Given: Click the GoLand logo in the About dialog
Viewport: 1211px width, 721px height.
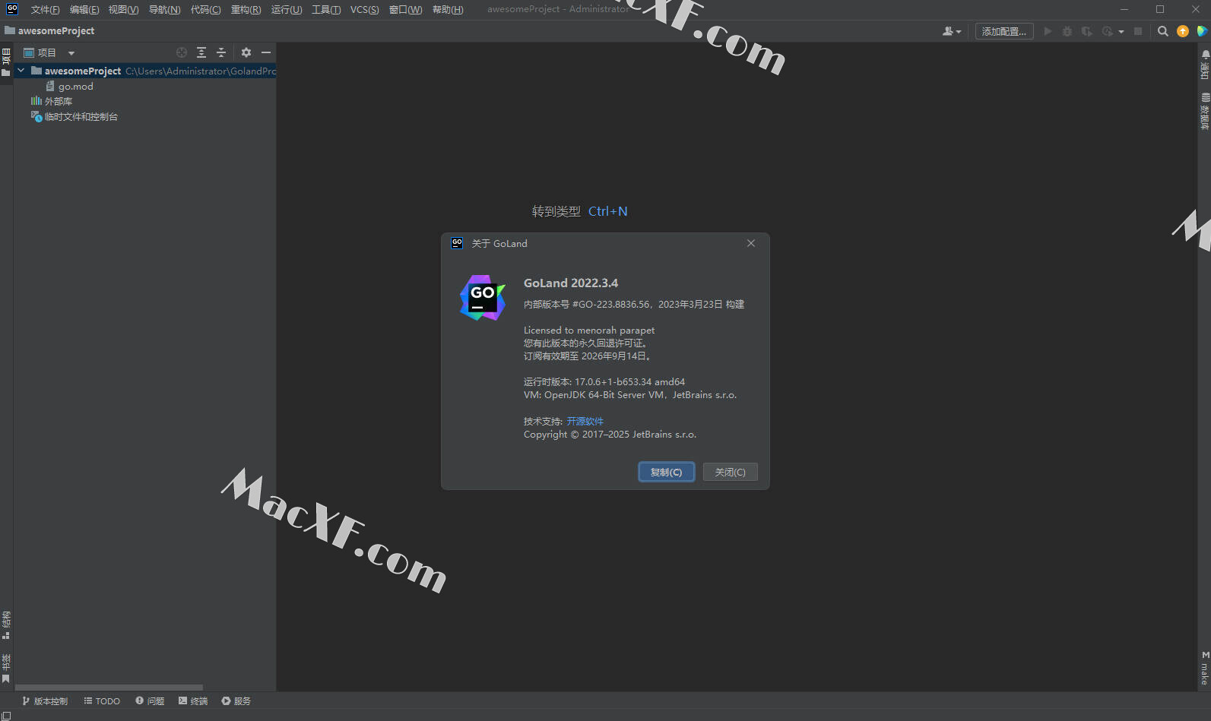Looking at the screenshot, I should tap(483, 298).
